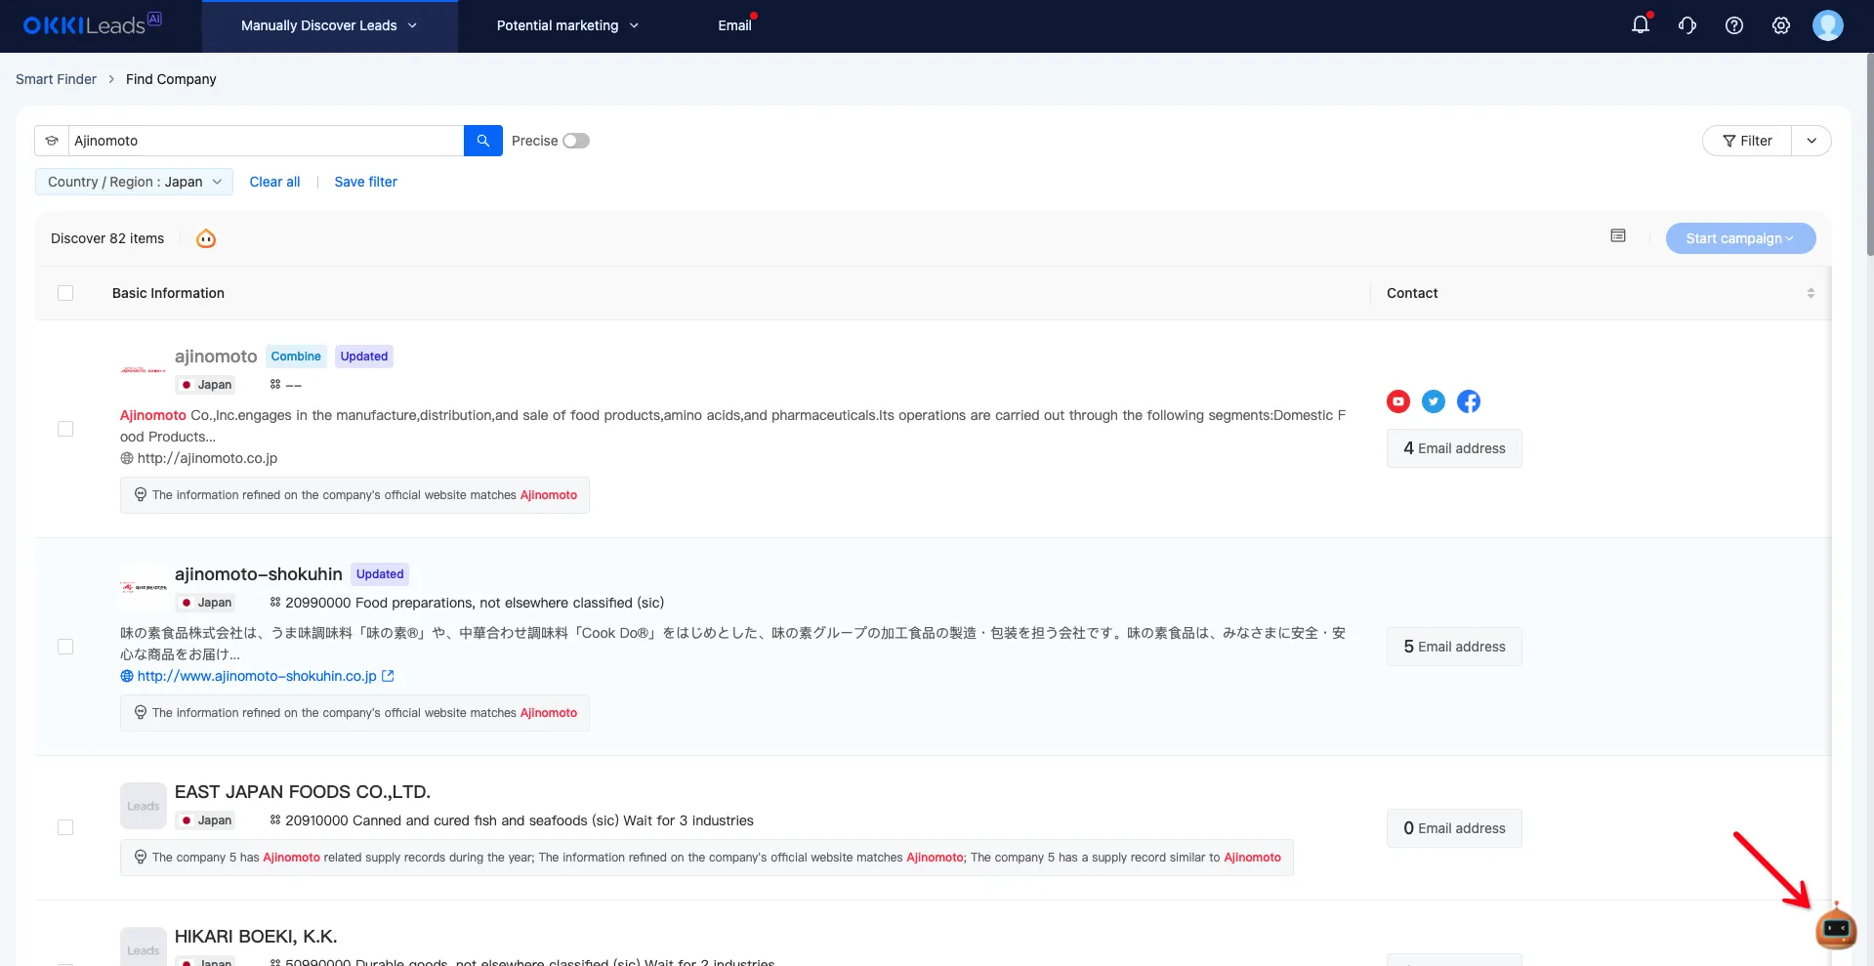Click the Contact column header
Viewport: 1874px width, 966px height.
(1412, 293)
